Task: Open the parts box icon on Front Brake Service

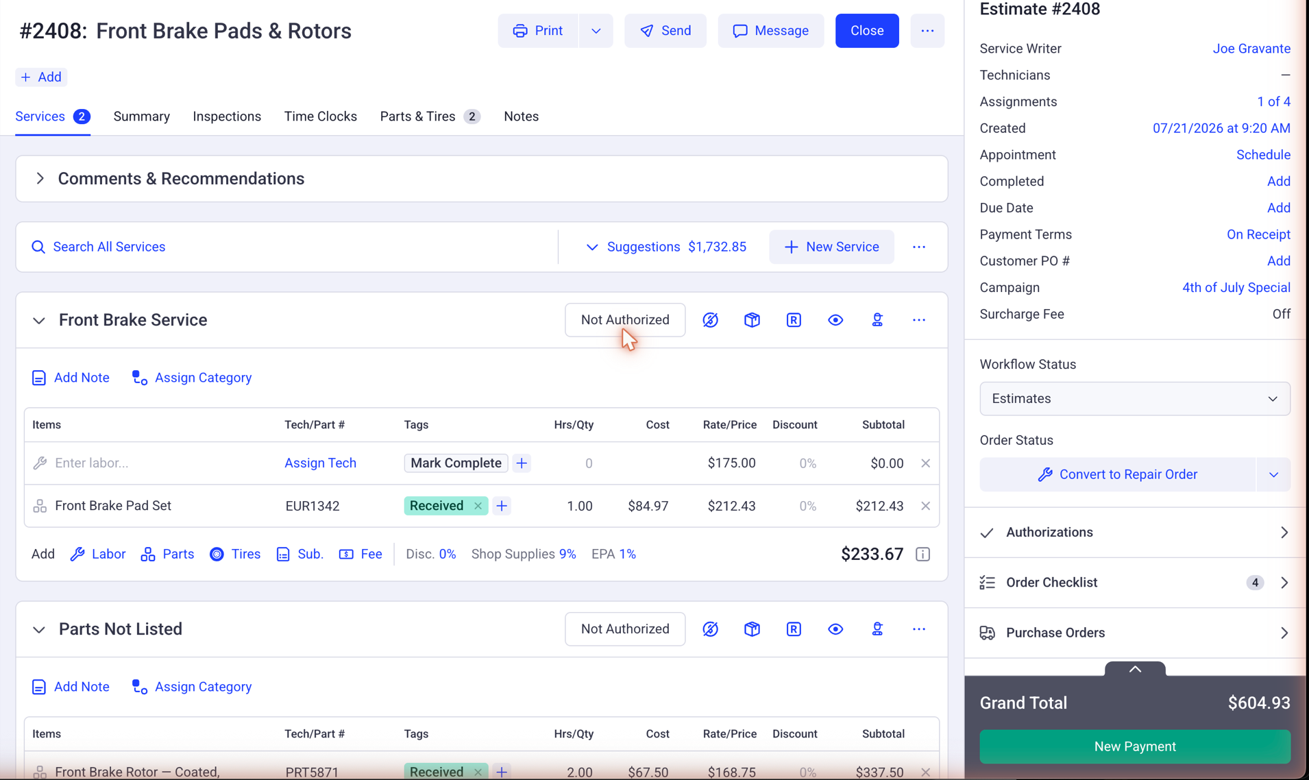Action: pyautogui.click(x=752, y=320)
